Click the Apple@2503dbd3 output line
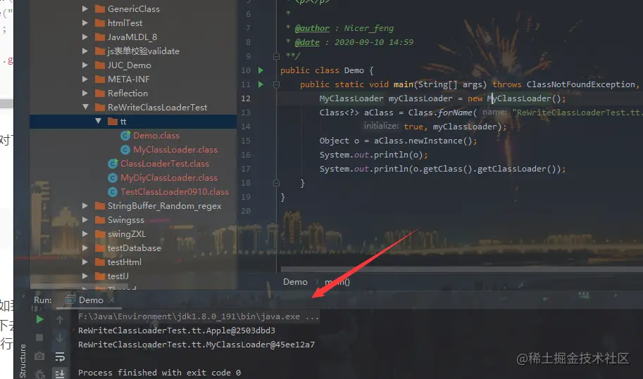Screen dimensions: 643x379 [177, 330]
